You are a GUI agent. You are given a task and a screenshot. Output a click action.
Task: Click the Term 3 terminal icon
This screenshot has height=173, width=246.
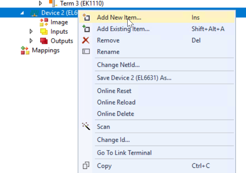click(53, 3)
